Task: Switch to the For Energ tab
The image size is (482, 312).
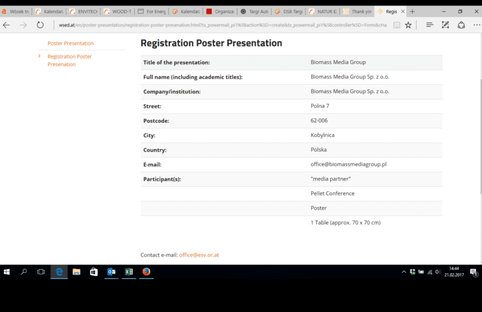Action: click(152, 12)
